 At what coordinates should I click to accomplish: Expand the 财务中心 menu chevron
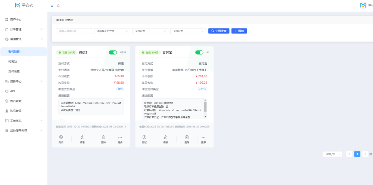tap(41, 81)
